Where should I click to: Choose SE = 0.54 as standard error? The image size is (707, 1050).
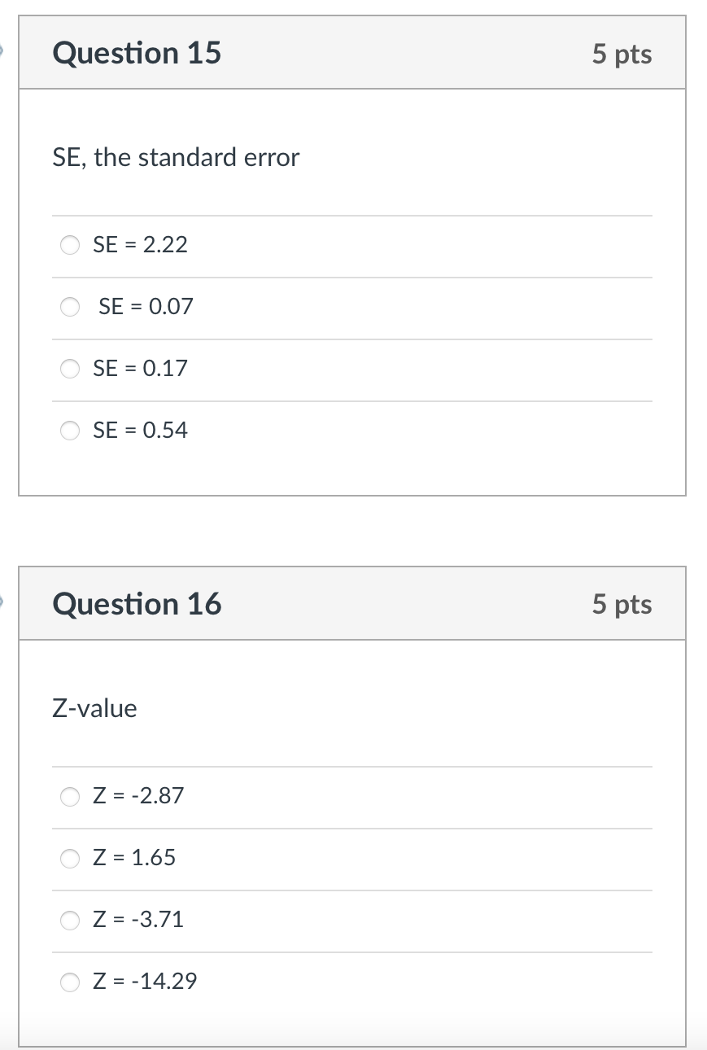[x=70, y=431]
